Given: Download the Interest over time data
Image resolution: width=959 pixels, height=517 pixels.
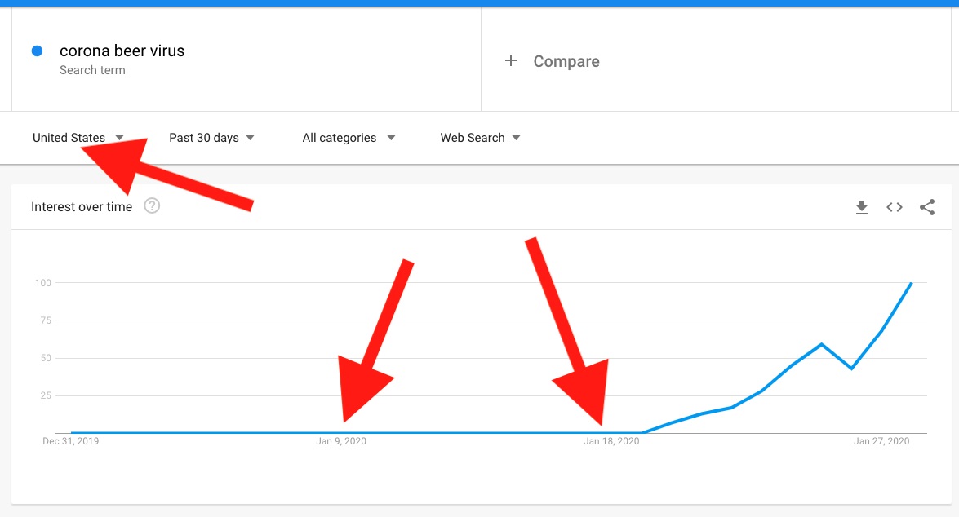Looking at the screenshot, I should [x=862, y=207].
